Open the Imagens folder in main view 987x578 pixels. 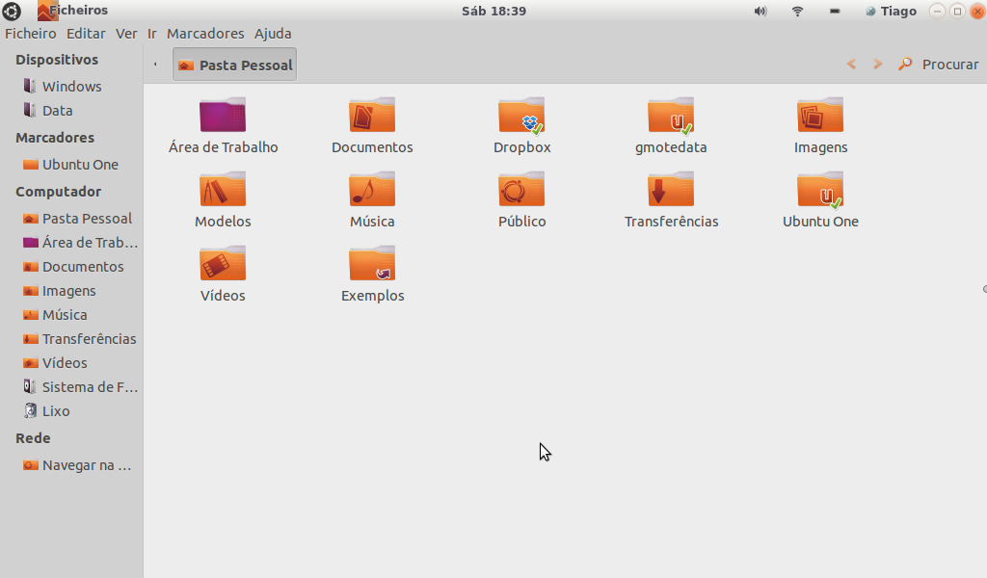pos(820,115)
